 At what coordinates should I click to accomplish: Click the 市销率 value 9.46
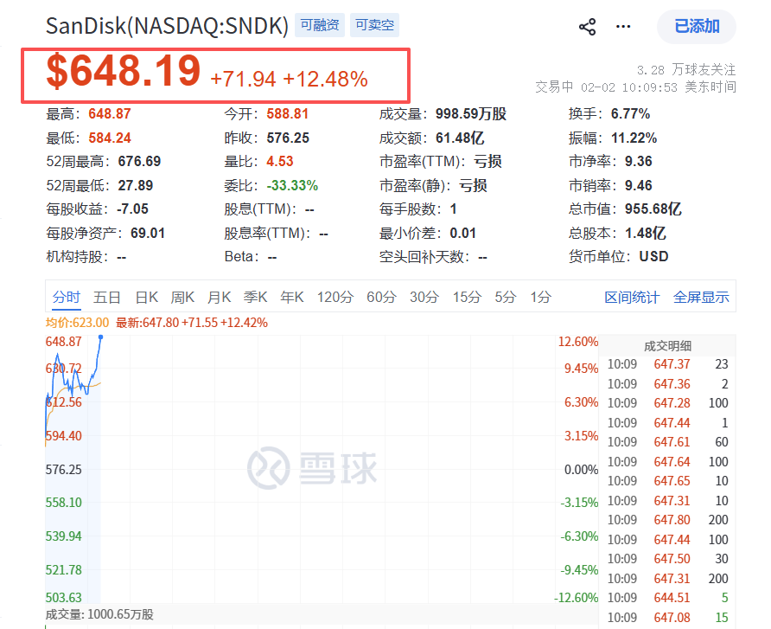click(x=638, y=185)
